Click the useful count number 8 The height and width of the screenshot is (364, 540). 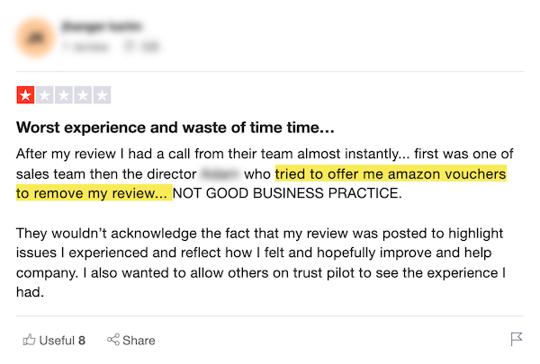coord(82,341)
